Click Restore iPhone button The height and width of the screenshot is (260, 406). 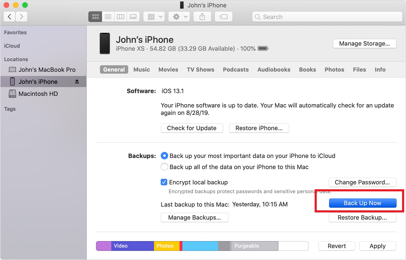click(259, 128)
